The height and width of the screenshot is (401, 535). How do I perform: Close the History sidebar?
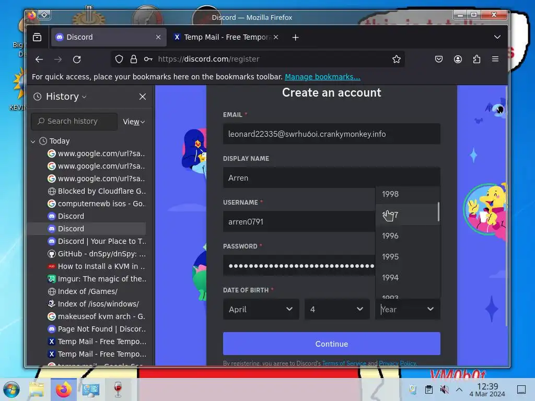143,97
